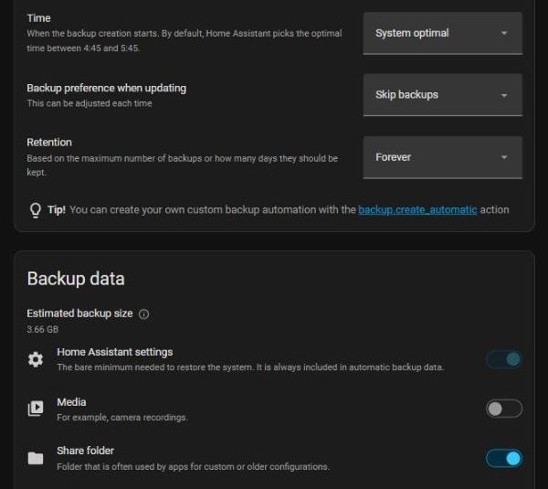The height and width of the screenshot is (489, 548).
Task: Click the 'Share folder' row title
Action: click(x=85, y=451)
